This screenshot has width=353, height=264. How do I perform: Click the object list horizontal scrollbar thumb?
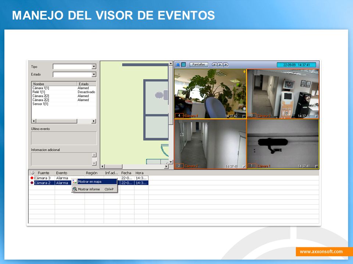click(x=57, y=121)
